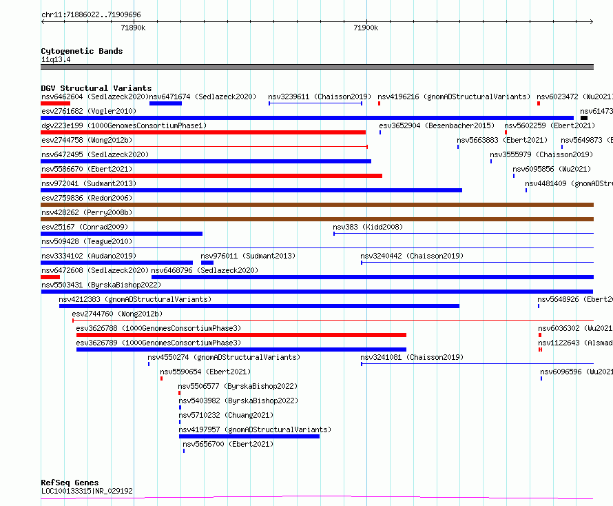Click the blue nsv6468796 variant bar

373,277
